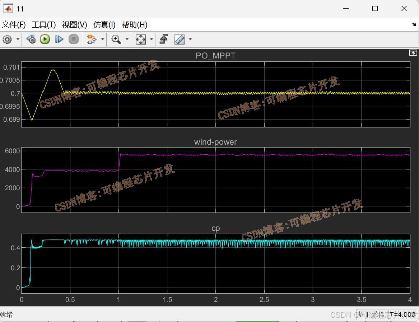The image size is (419, 322).
Task: Expand the measurements dropdown arrow
Action: 190,39
